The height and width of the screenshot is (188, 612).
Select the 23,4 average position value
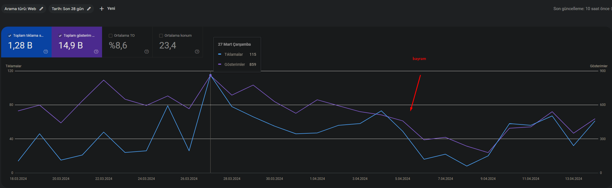click(168, 45)
